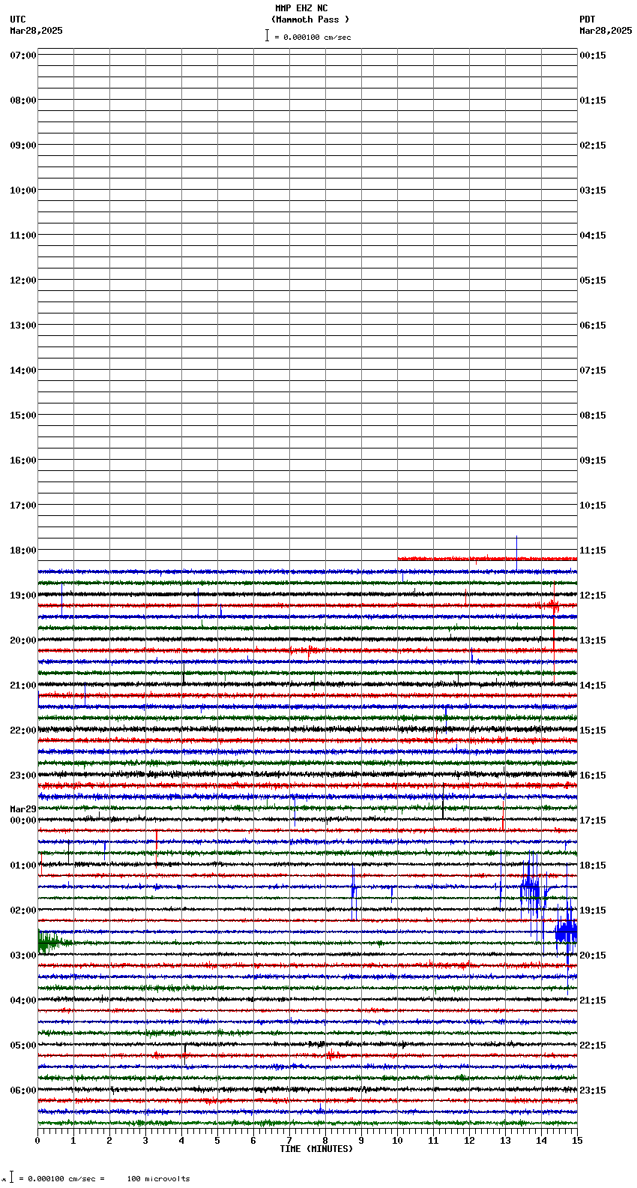Click the '0' tick on the minutes axis

coord(37,1141)
